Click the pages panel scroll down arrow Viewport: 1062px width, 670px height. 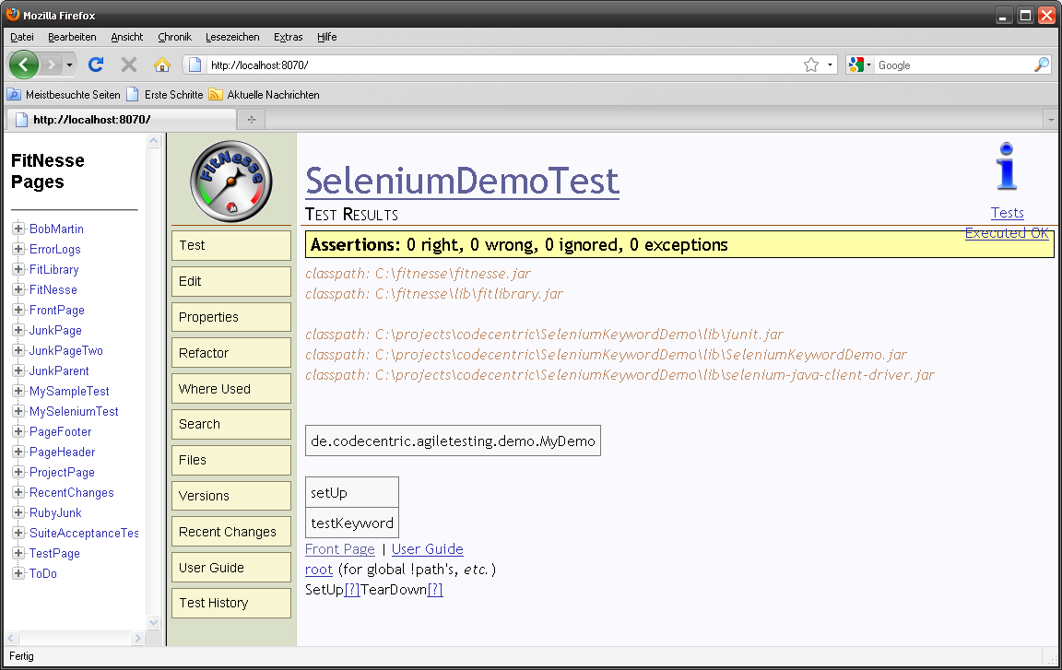(154, 623)
